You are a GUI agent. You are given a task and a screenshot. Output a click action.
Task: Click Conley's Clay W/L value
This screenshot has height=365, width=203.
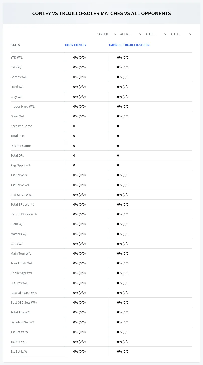pyautogui.click(x=79, y=97)
